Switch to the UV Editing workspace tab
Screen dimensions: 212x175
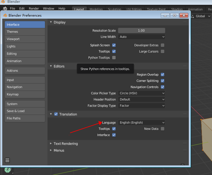coord(134,9)
